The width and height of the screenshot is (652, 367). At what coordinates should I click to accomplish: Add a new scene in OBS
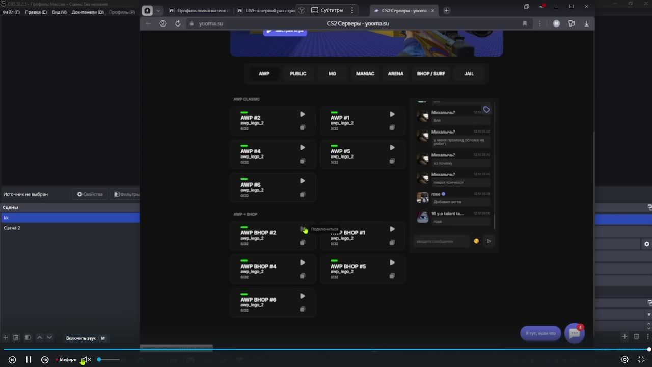[6, 337]
